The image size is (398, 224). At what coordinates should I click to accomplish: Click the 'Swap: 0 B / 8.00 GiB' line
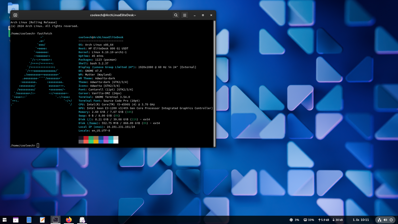(99, 116)
